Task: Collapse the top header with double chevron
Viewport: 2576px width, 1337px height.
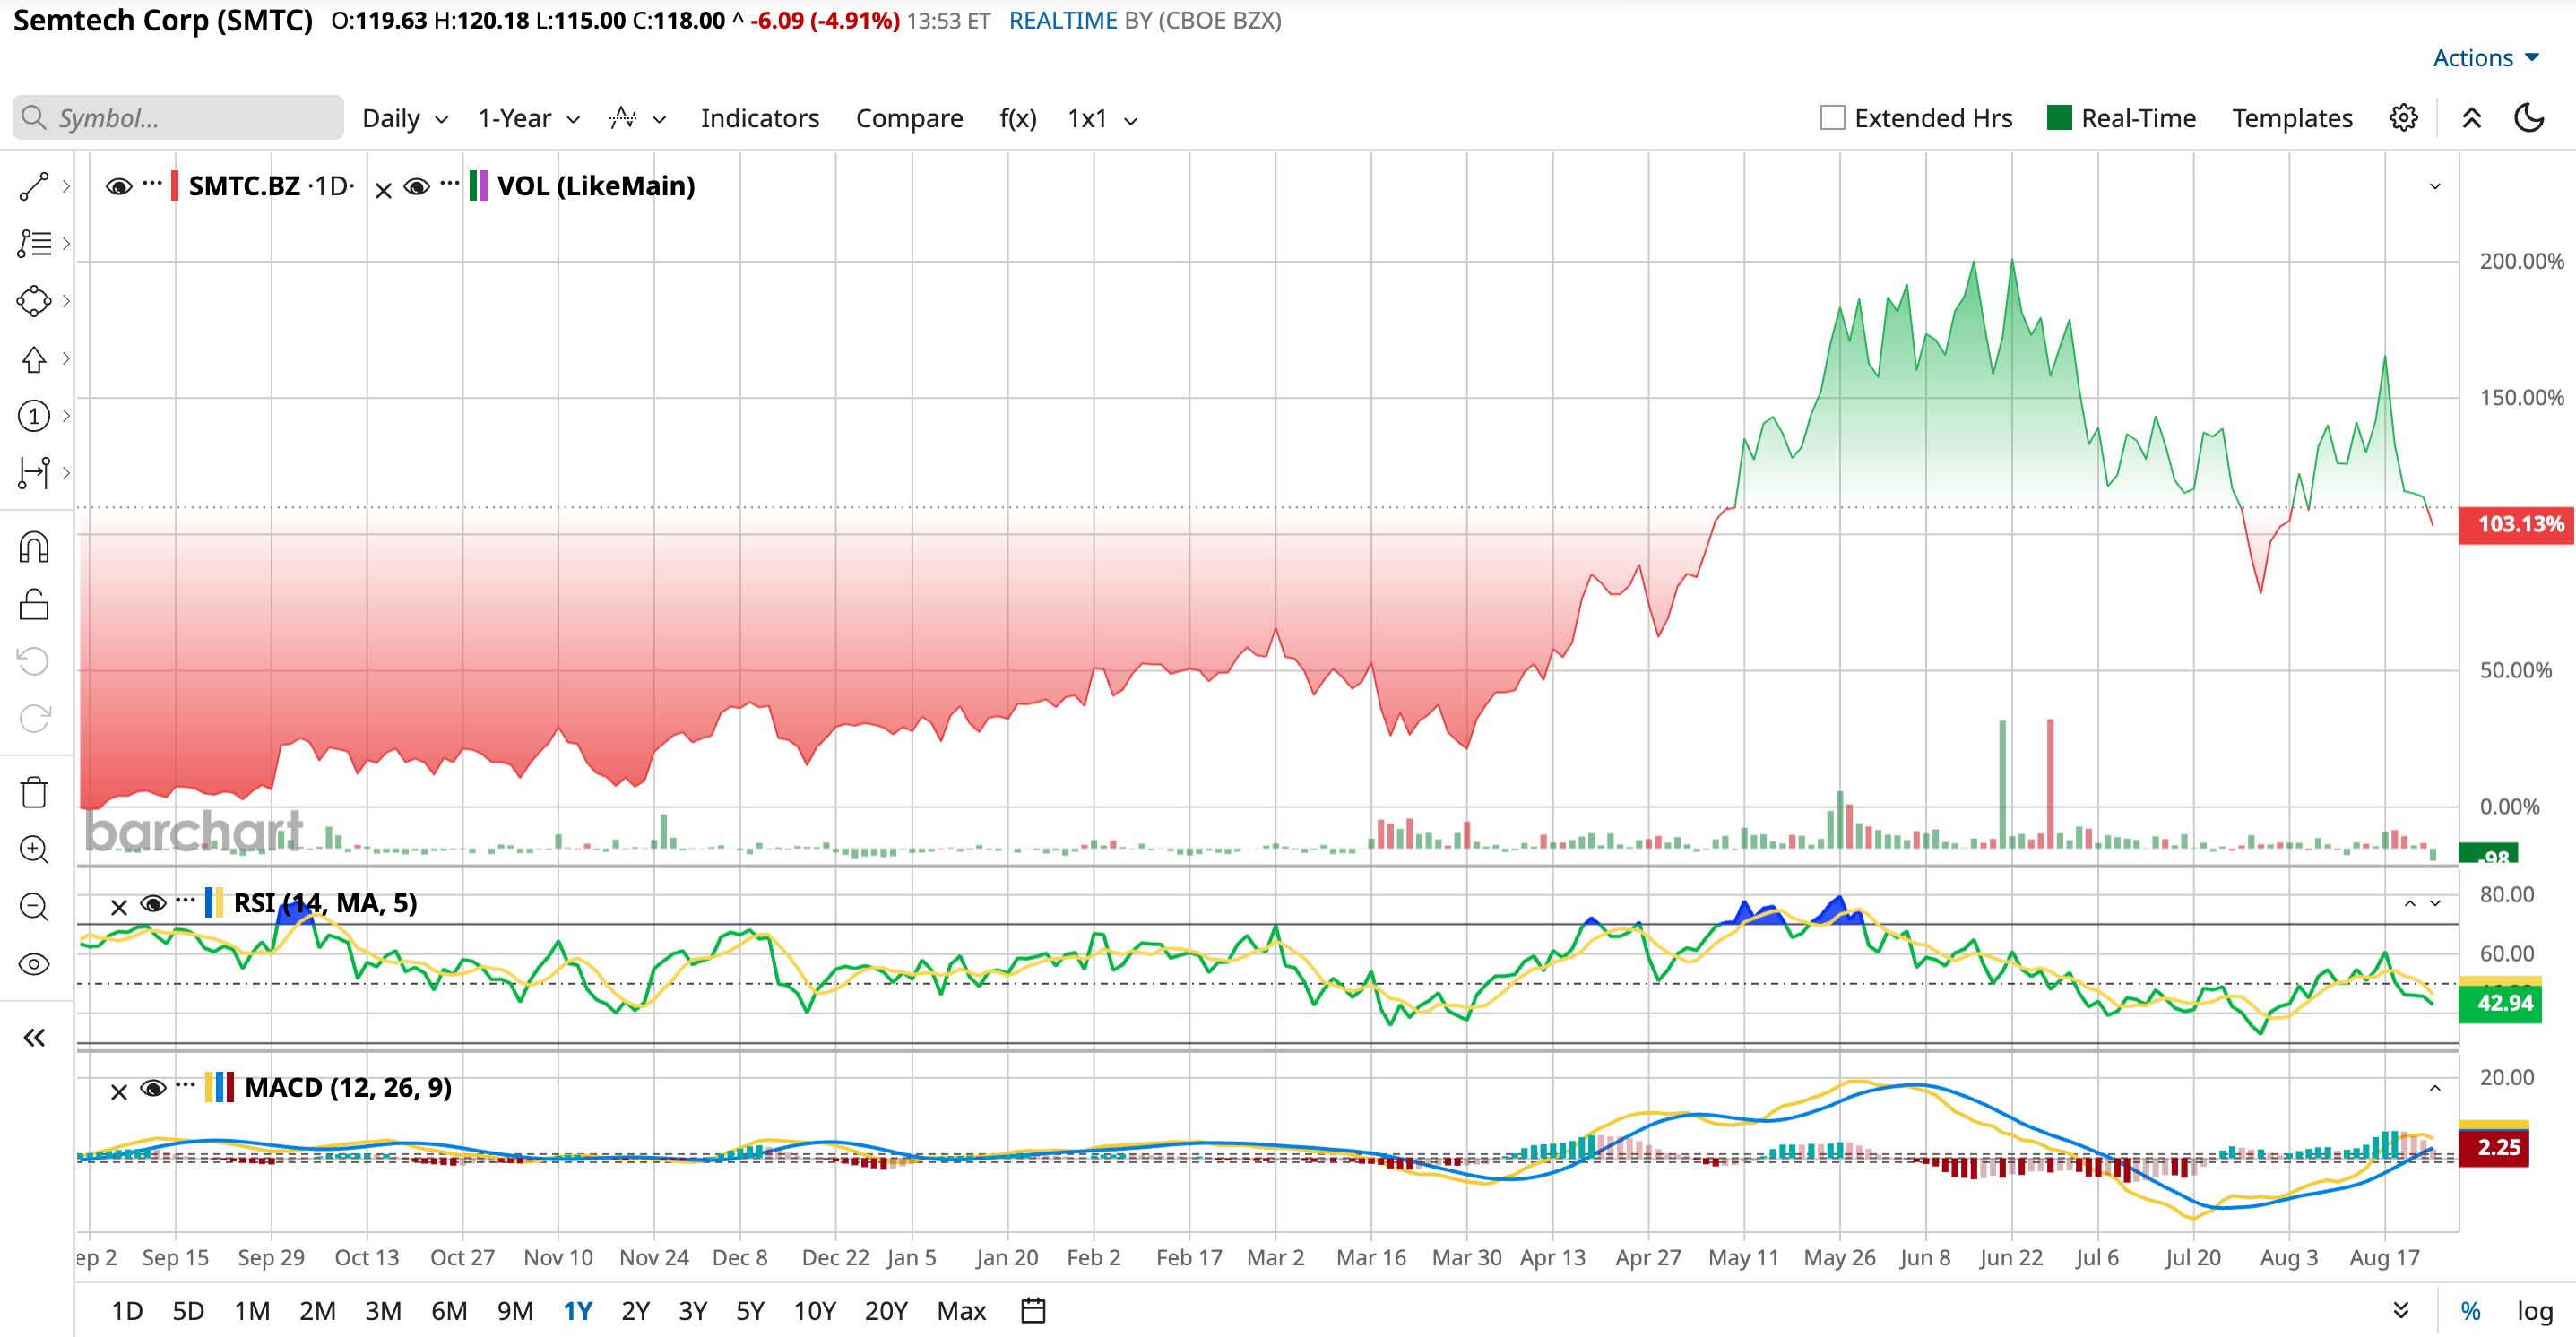Action: click(2471, 118)
